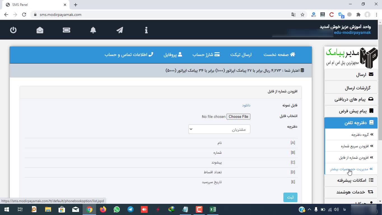382x215 pixels.
Task: Expand امکانات پیشرفته sidebar section
Action: point(351,180)
